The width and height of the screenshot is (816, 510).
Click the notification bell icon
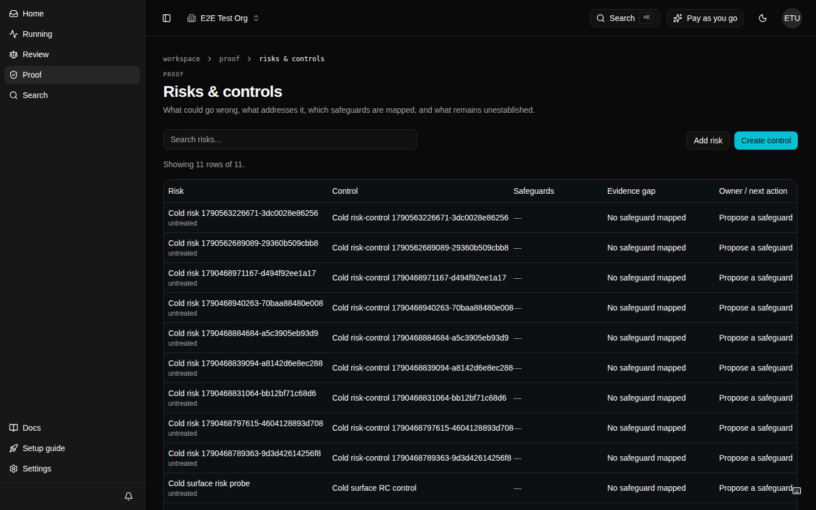tap(129, 496)
